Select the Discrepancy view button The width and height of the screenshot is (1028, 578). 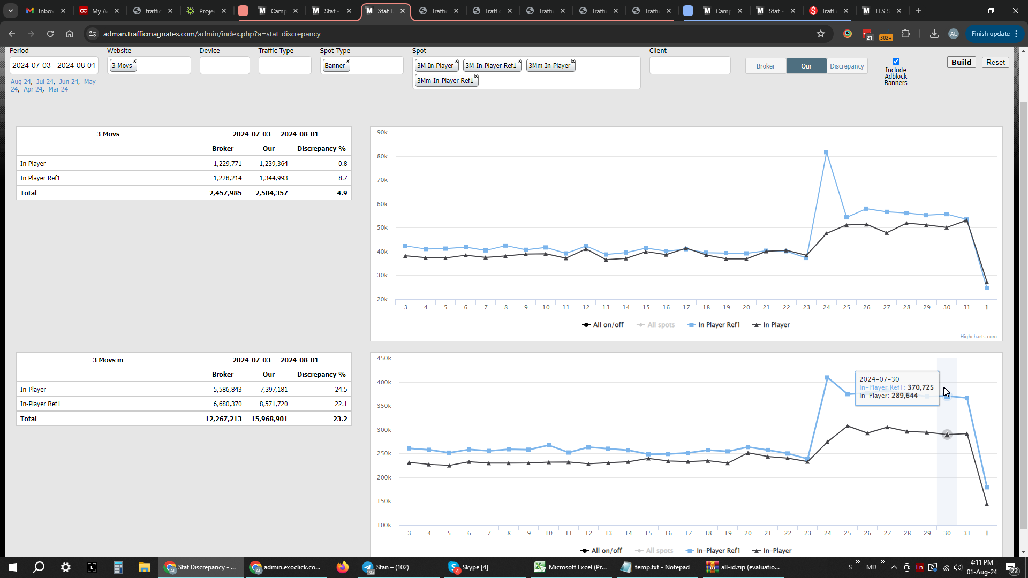[x=846, y=66]
